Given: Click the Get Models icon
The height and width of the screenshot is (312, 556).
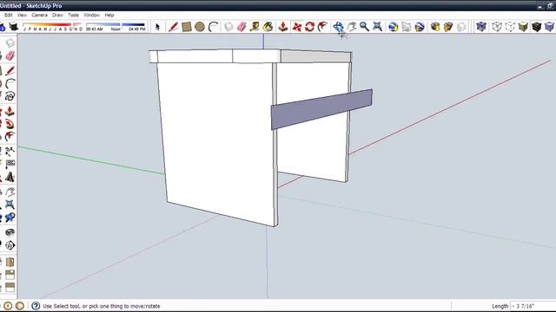Looking at the screenshot, I should [435, 27].
